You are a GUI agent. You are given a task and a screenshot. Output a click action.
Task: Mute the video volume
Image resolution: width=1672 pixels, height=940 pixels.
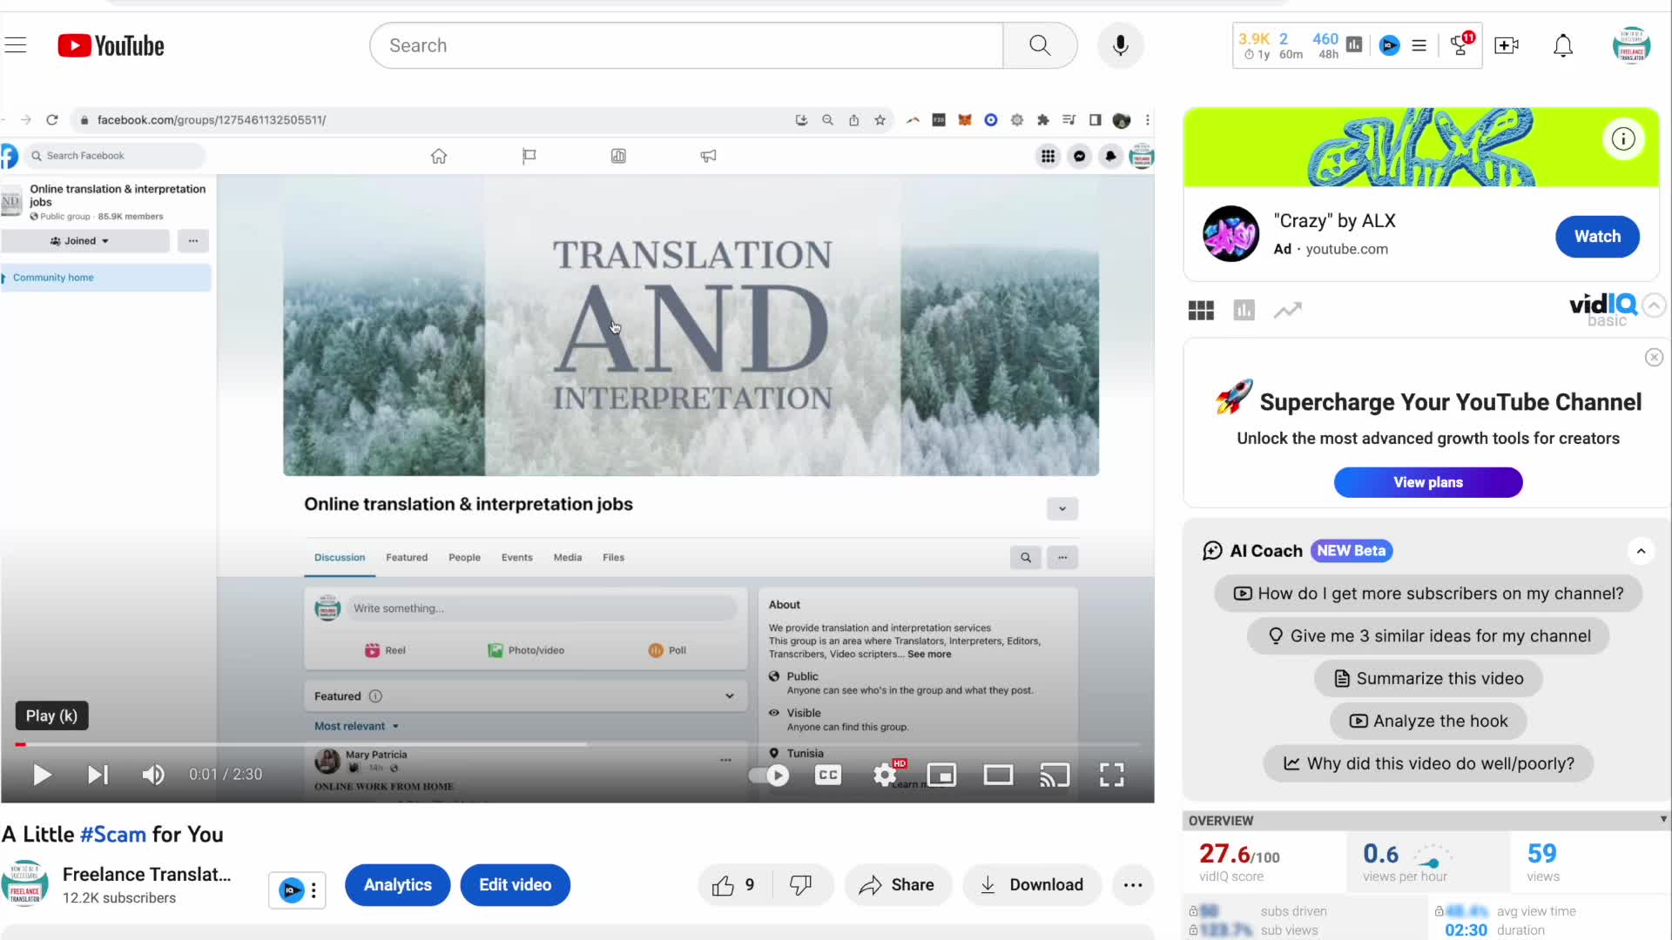click(153, 775)
